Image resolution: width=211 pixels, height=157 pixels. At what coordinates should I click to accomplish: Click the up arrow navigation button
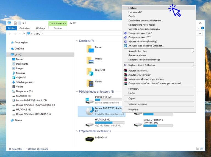(x=24, y=34)
